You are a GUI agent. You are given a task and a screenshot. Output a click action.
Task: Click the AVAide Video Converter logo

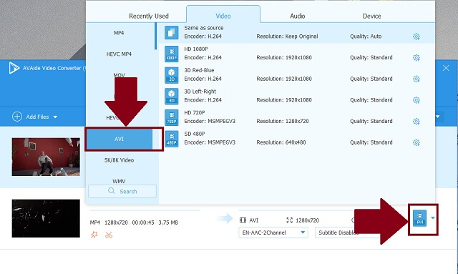pos(14,68)
